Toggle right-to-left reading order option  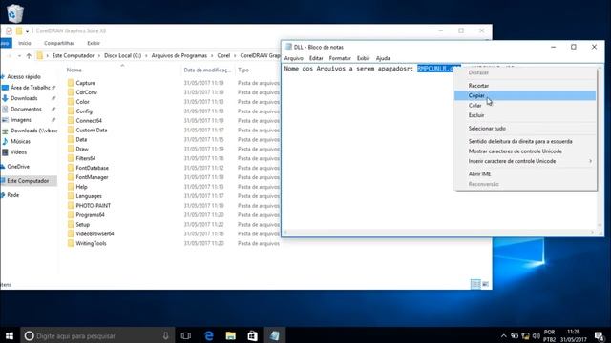click(x=525, y=142)
